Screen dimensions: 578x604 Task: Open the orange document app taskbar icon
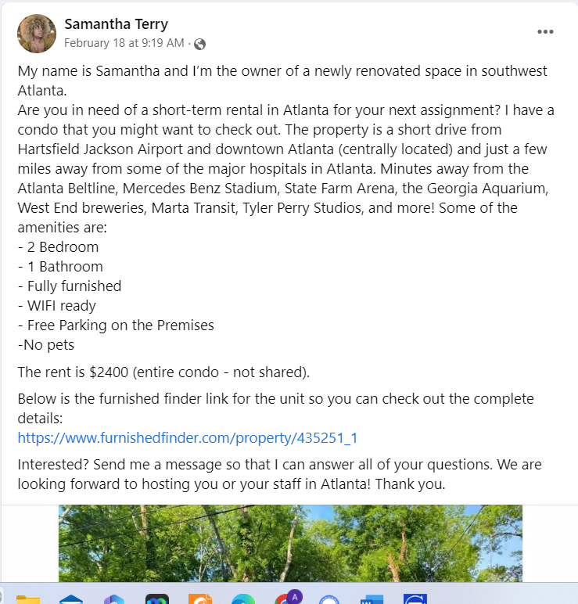click(200, 599)
